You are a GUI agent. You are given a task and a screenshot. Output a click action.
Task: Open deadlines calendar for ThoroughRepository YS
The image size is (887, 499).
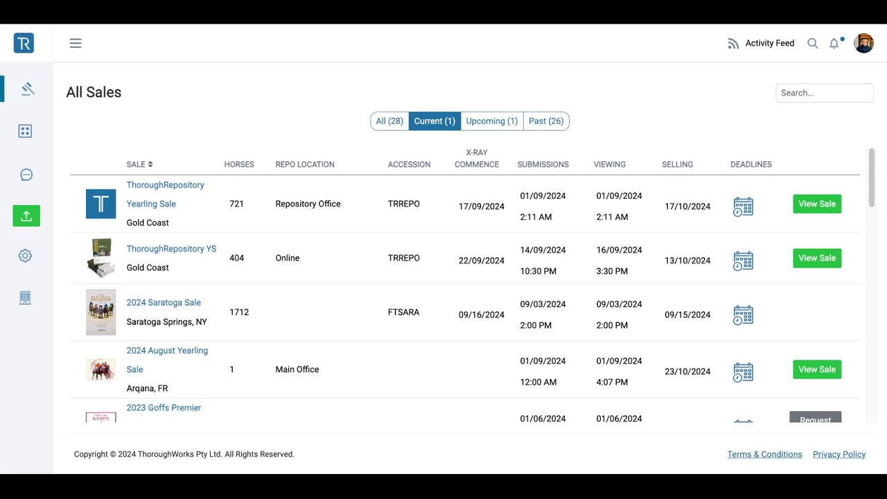[743, 261]
